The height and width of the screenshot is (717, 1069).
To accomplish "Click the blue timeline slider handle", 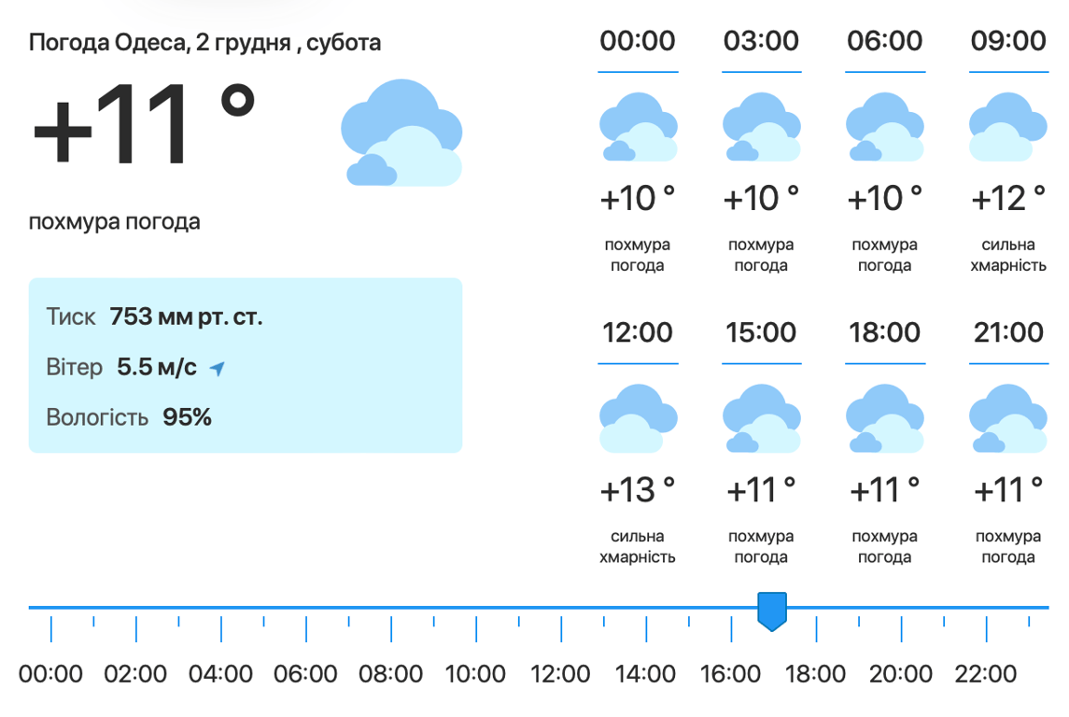I will pyautogui.click(x=772, y=611).
